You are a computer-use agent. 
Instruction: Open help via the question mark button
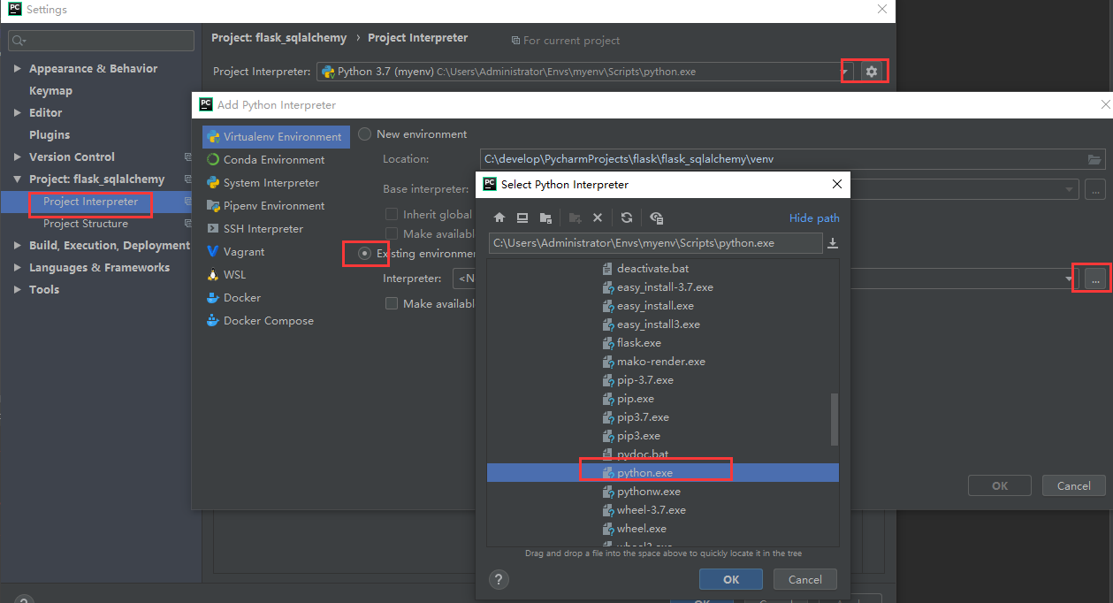pyautogui.click(x=499, y=580)
